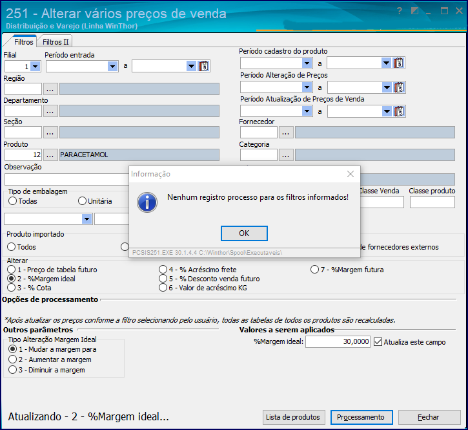
Task: Expand Período Atualização de Preços end dropdown
Action: tap(387, 111)
